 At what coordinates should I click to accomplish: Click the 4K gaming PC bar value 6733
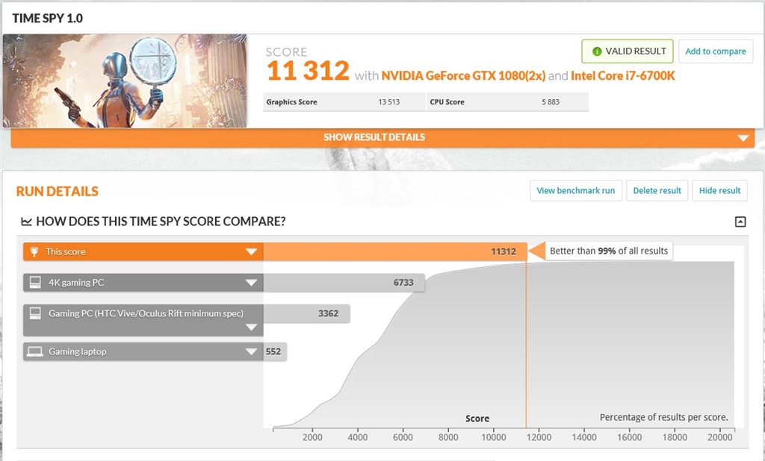pyautogui.click(x=403, y=283)
